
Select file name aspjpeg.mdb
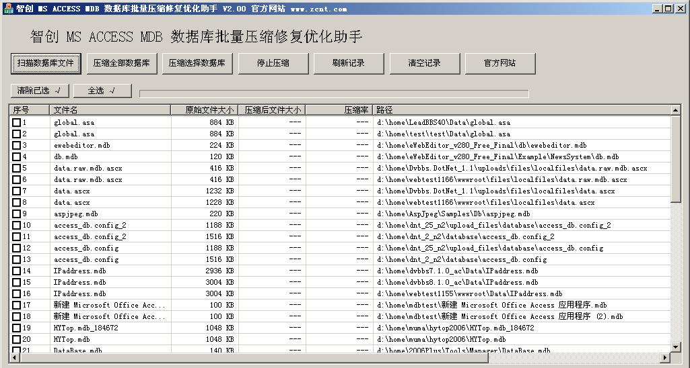point(75,214)
